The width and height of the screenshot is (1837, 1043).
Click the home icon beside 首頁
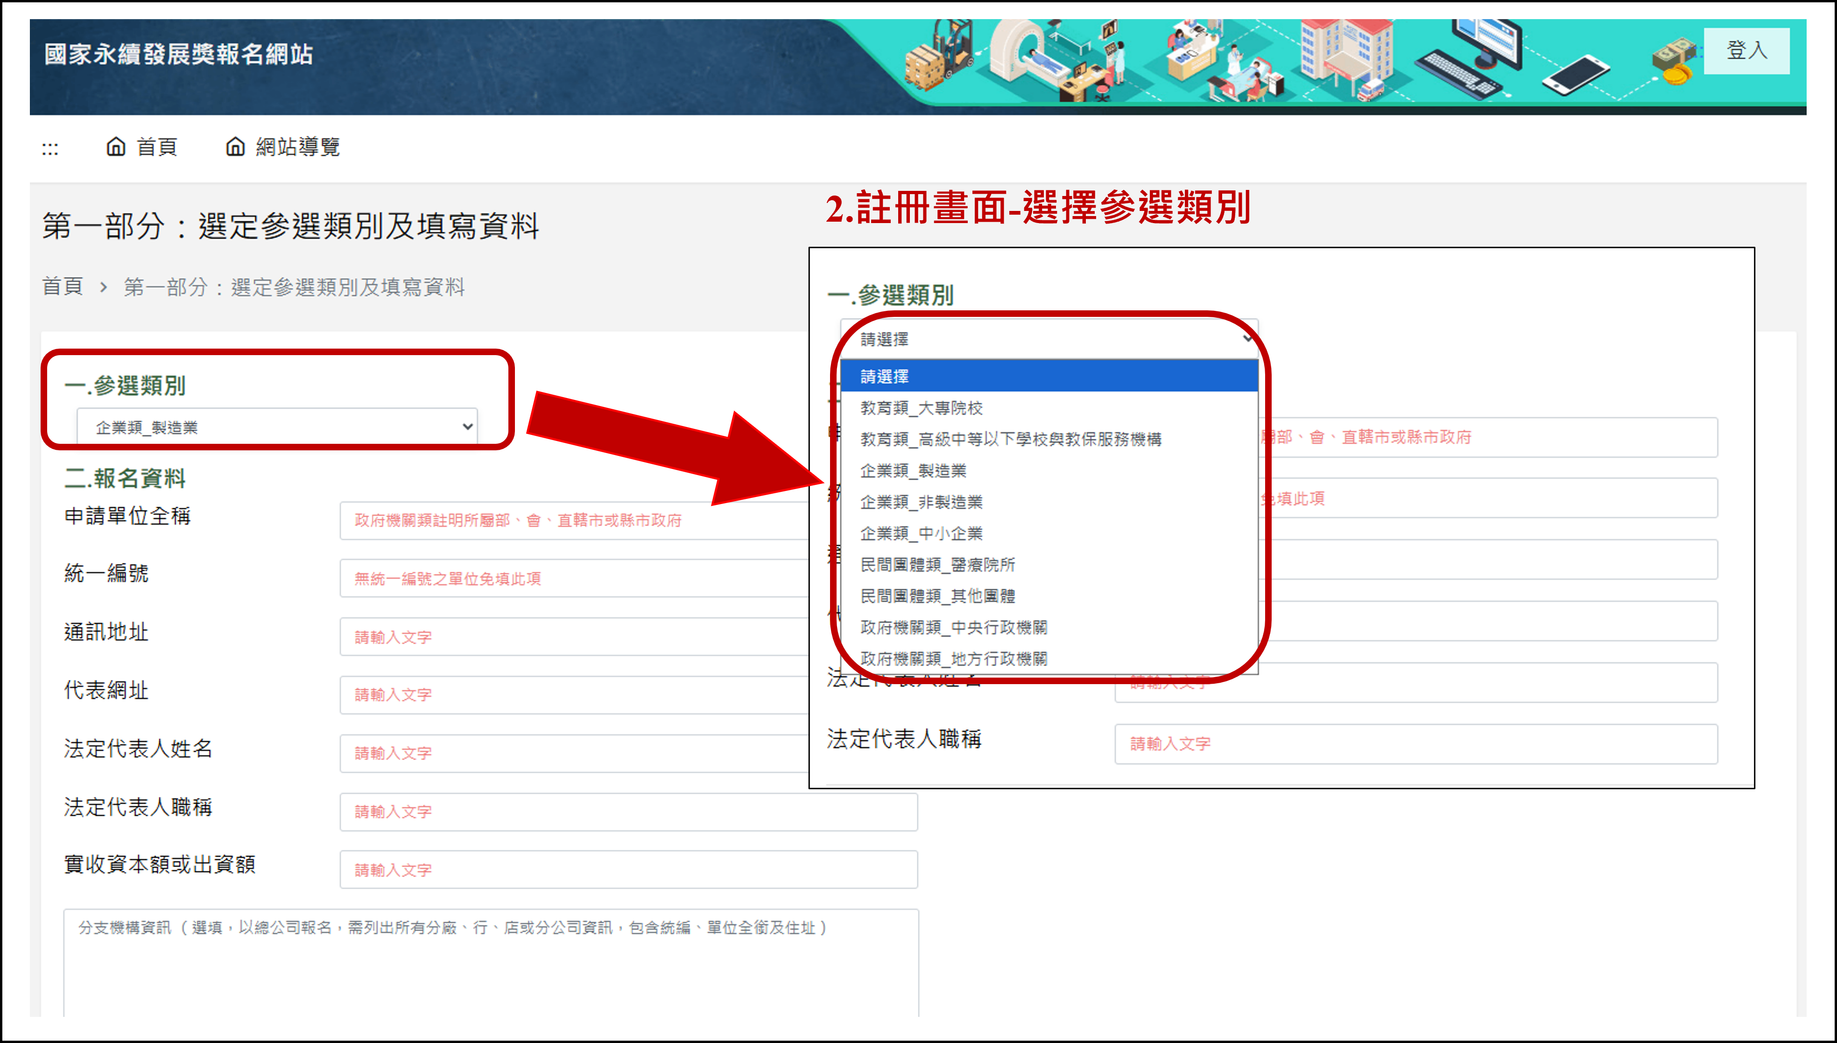pos(115,147)
